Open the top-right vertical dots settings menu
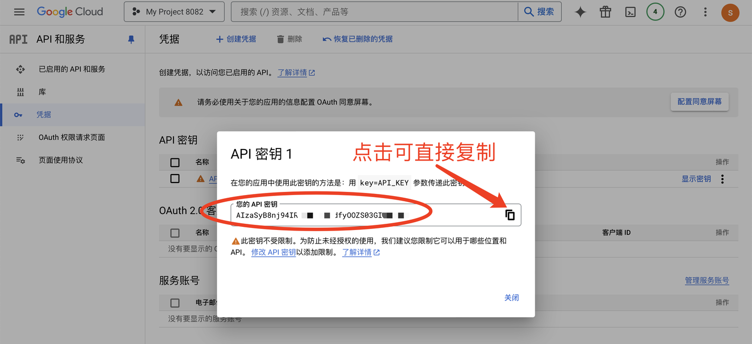The image size is (752, 344). (705, 12)
